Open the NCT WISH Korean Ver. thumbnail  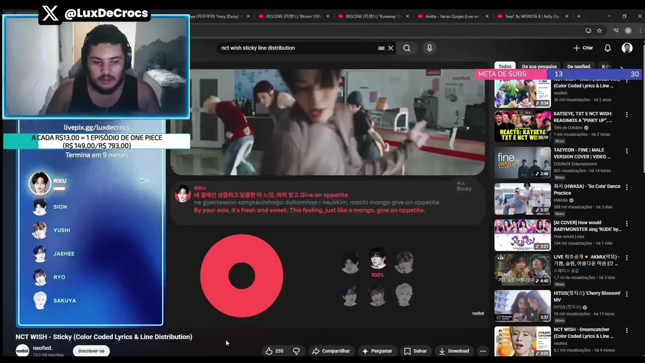pos(523,93)
